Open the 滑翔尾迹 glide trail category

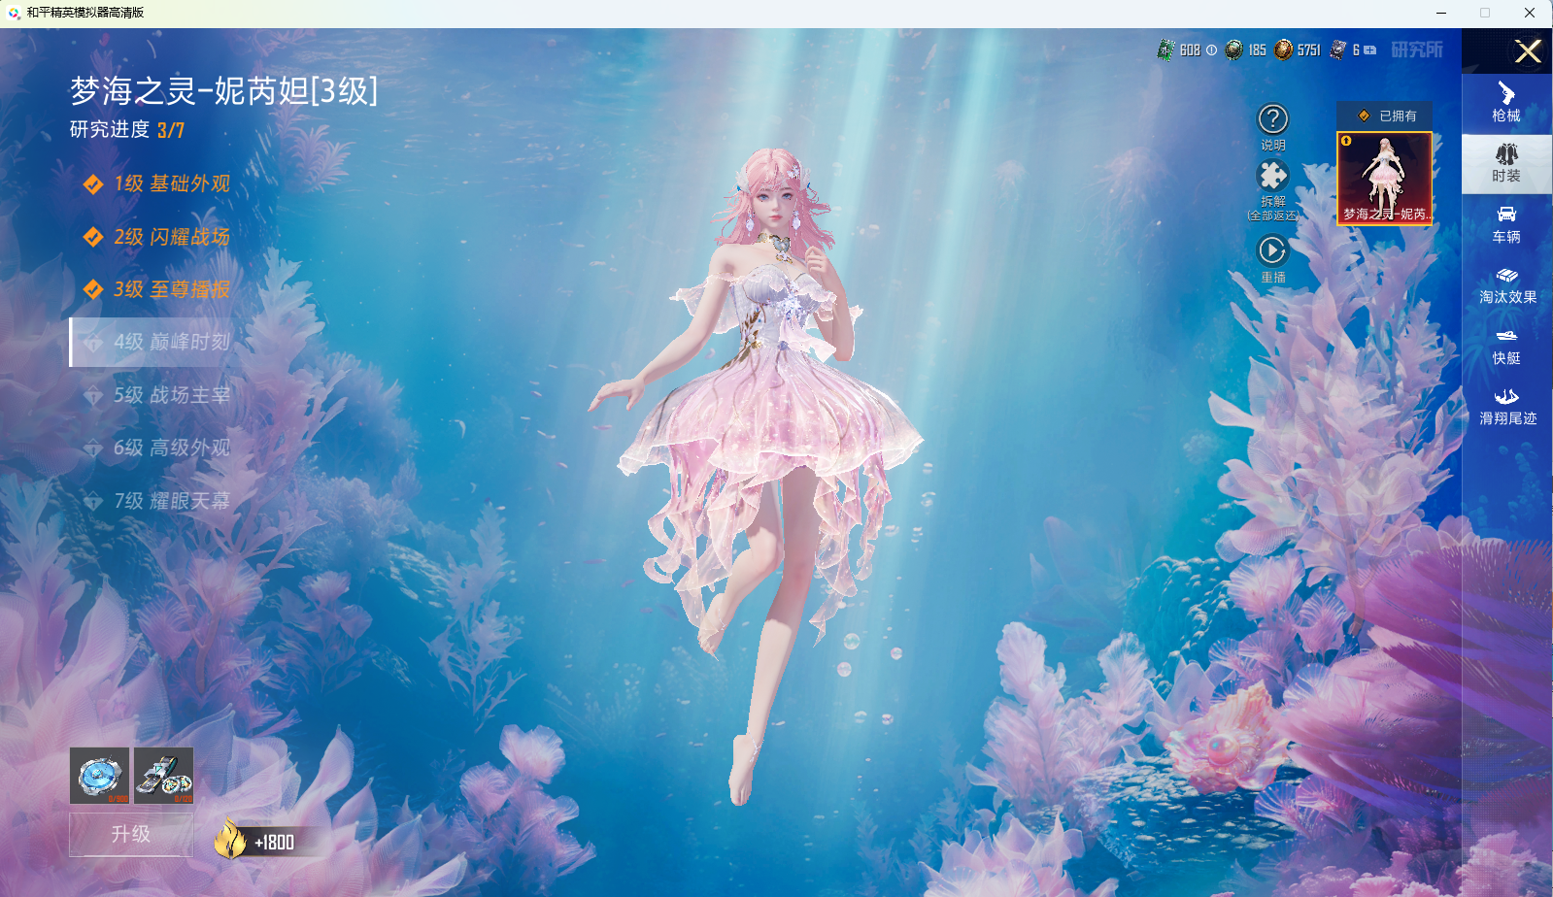(1506, 407)
